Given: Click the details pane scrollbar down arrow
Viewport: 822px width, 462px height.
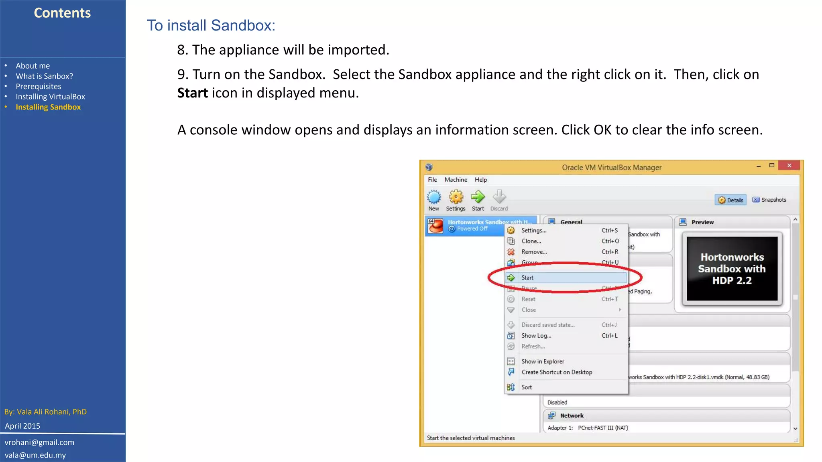Looking at the screenshot, I should [x=796, y=429].
